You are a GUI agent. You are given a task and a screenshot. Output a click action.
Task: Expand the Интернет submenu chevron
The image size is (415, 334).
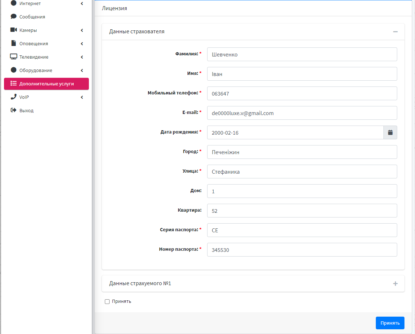coord(82,3)
